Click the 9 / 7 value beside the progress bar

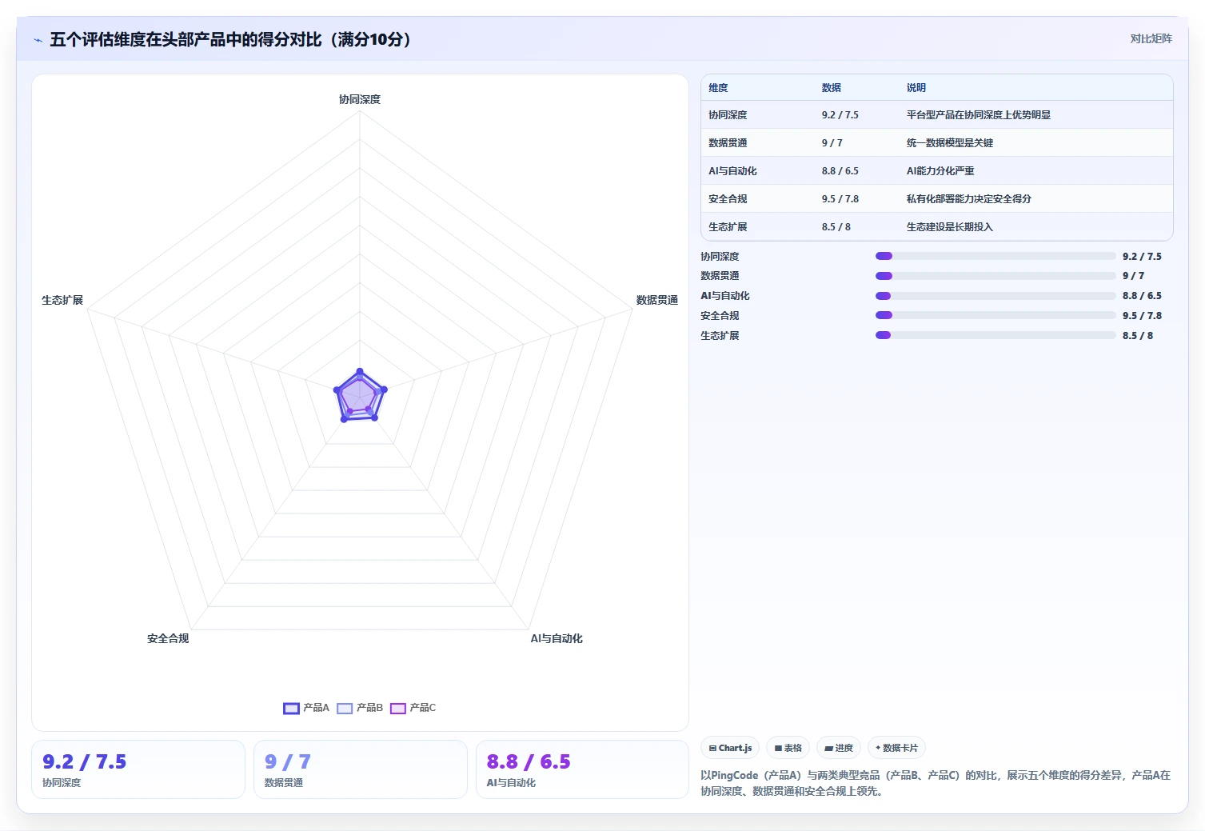[1133, 276]
